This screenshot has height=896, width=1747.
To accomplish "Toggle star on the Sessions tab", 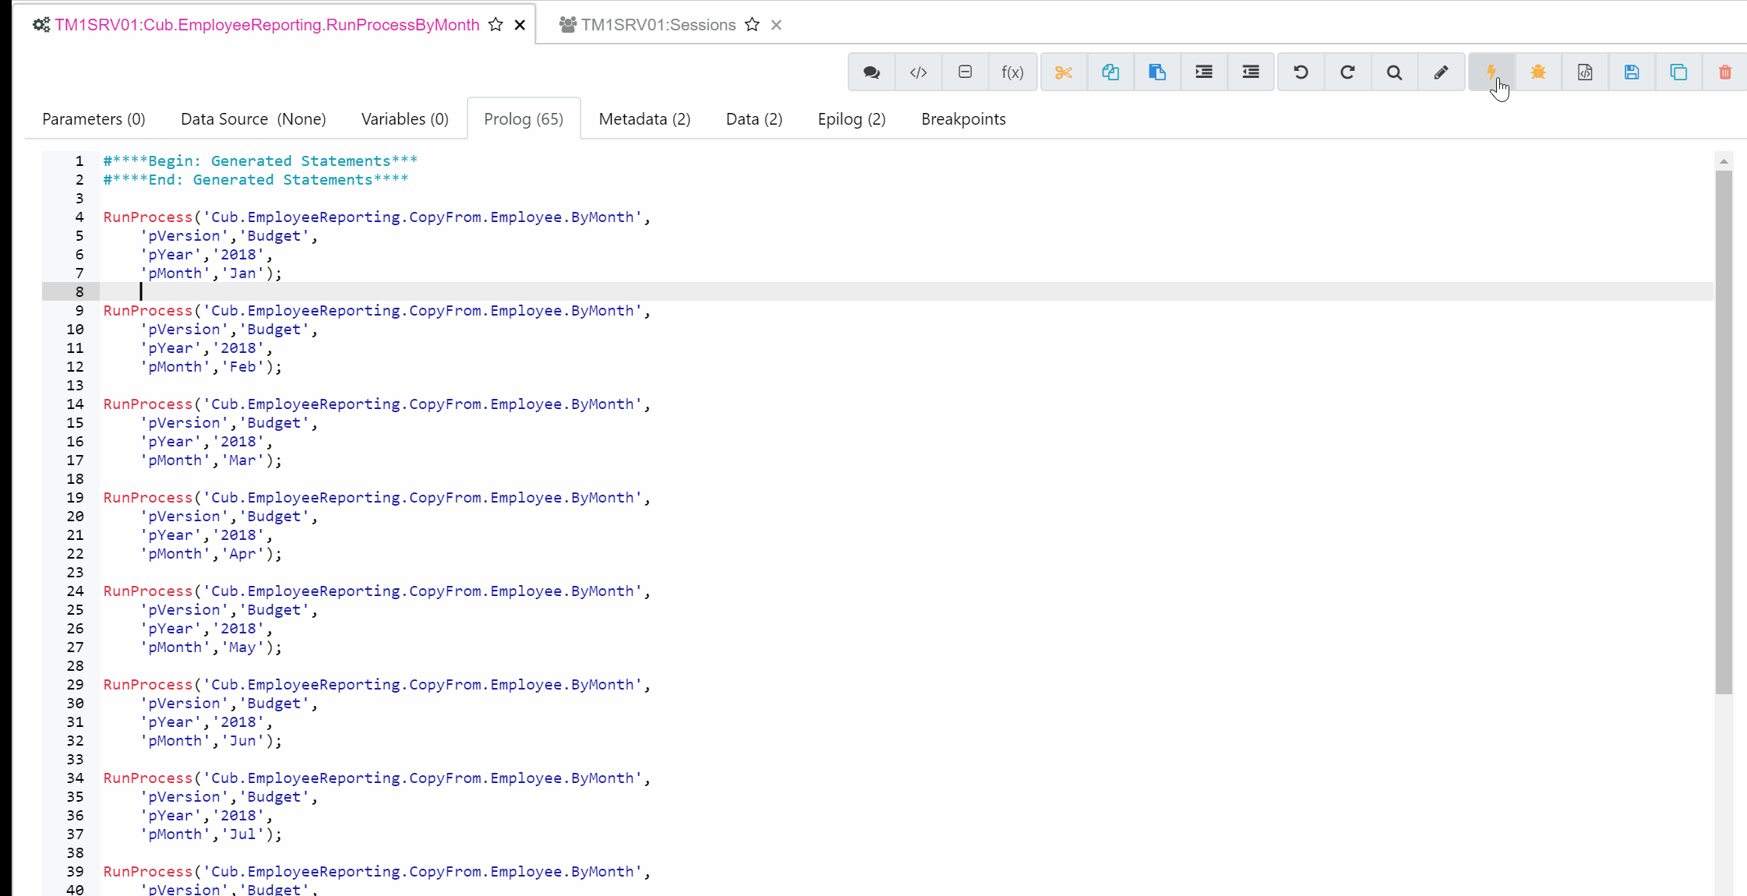I will pyautogui.click(x=752, y=25).
